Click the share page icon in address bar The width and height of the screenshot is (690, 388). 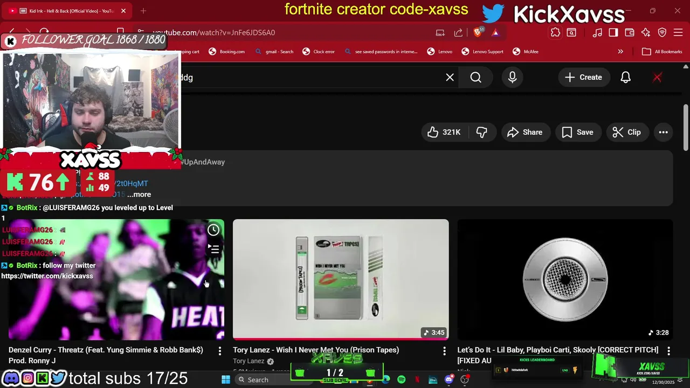(x=458, y=32)
